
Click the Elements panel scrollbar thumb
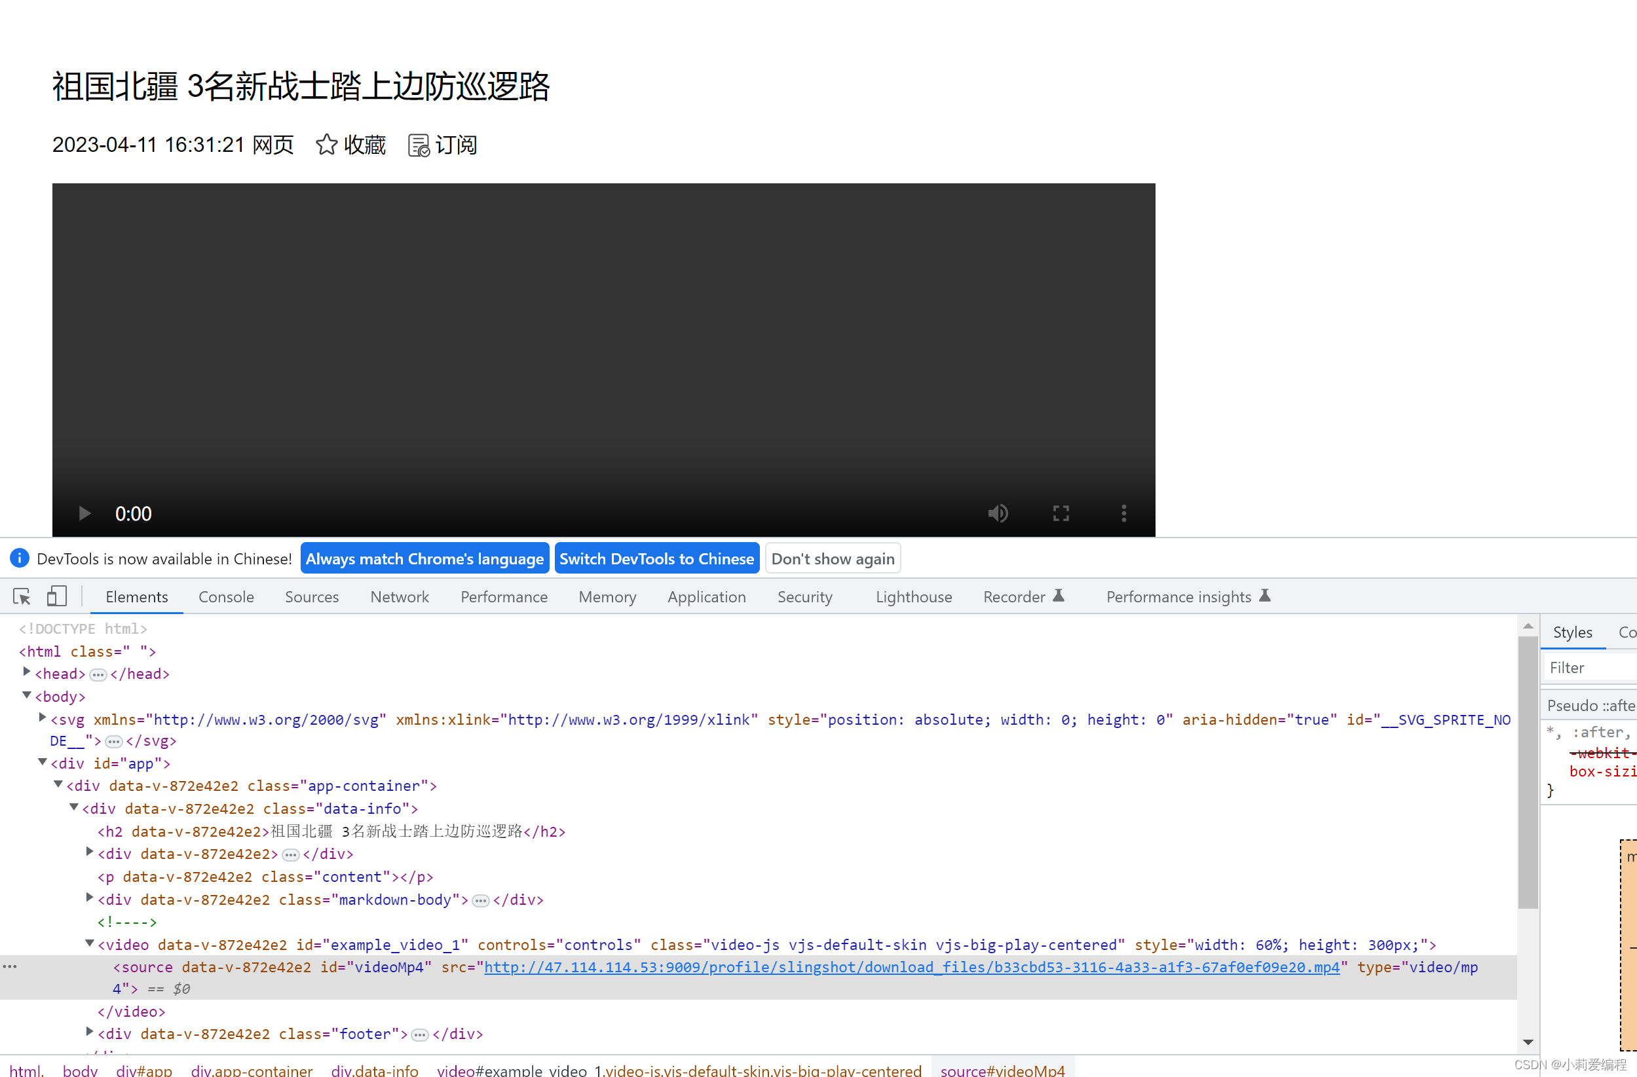click(x=1528, y=773)
